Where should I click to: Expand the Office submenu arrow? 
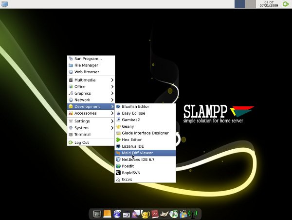tap(112, 86)
